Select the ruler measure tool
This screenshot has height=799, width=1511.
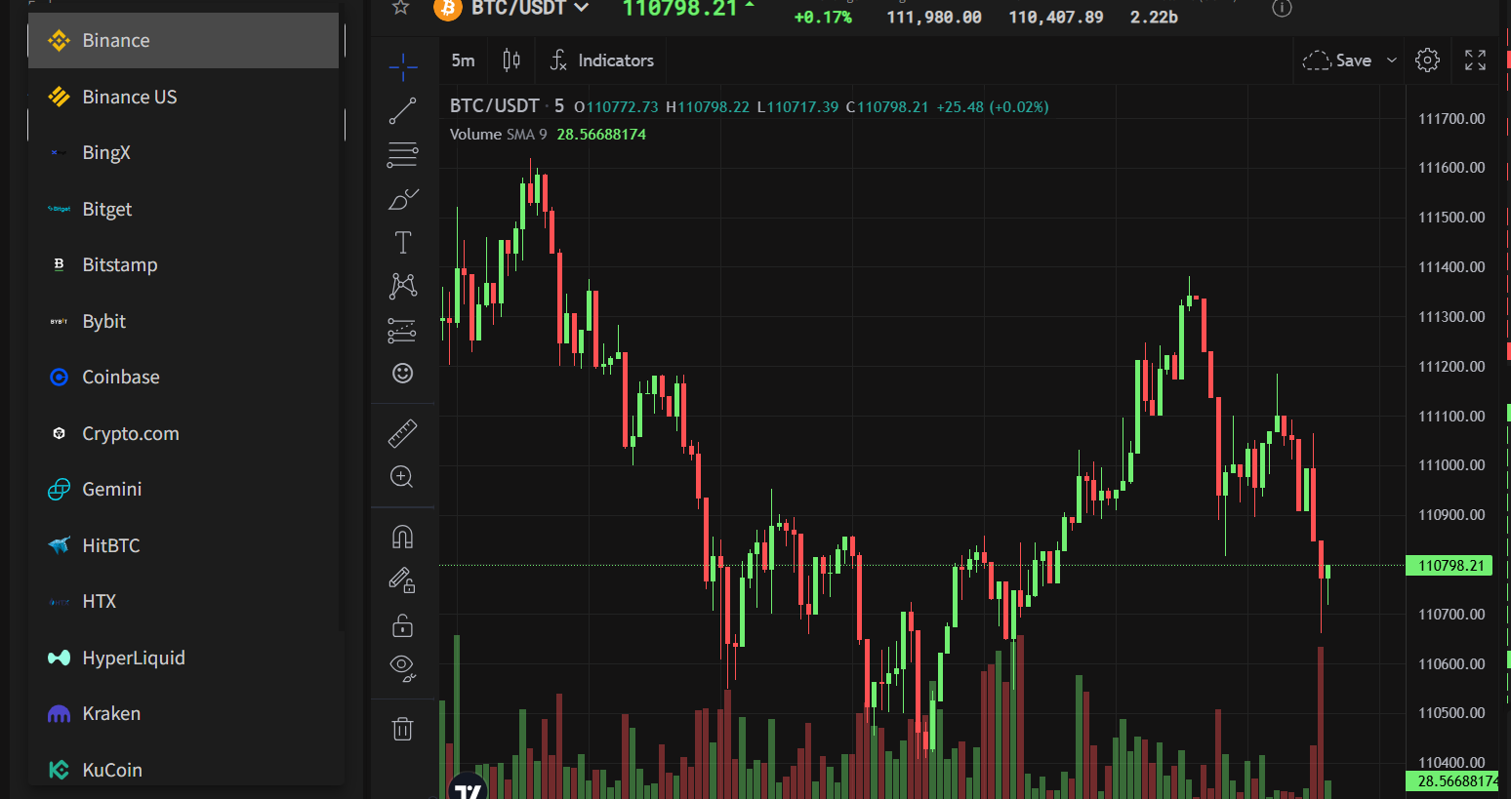pos(402,432)
